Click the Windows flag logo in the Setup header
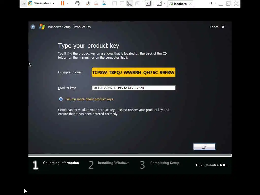This screenshot has height=195, width=260. coord(42,27)
